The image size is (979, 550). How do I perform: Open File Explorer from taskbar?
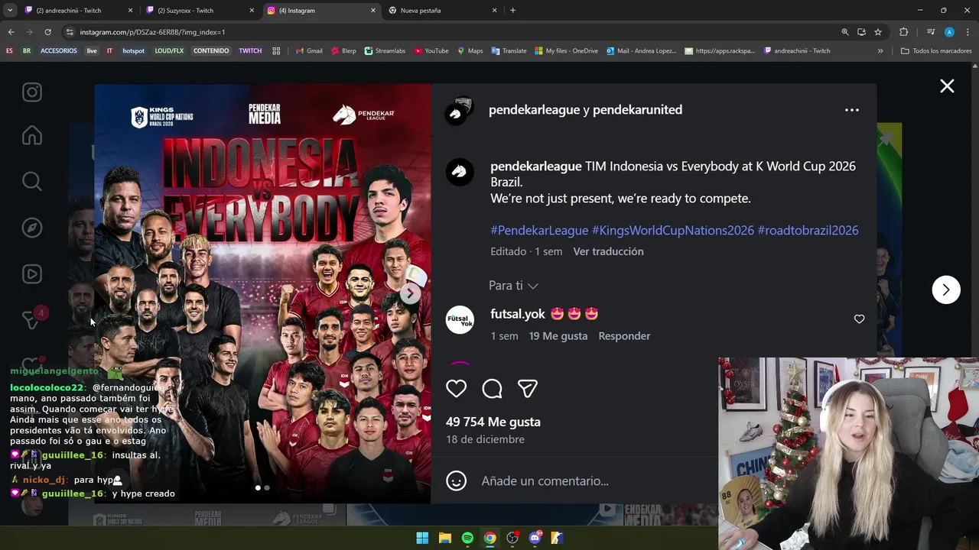pyautogui.click(x=444, y=538)
